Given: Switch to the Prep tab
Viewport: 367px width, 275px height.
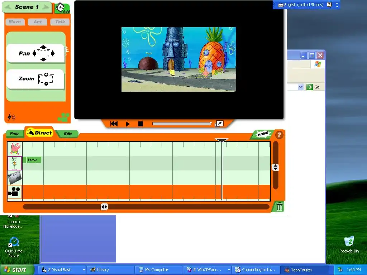Looking at the screenshot, I should (x=14, y=133).
